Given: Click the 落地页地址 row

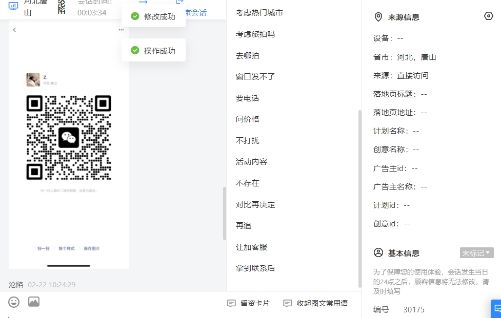Looking at the screenshot, I should coord(400,113).
